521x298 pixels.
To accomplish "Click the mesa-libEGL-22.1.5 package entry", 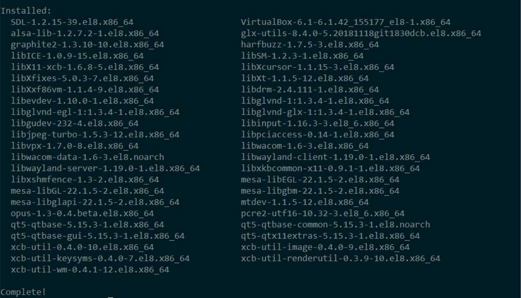I will tap(320, 180).
